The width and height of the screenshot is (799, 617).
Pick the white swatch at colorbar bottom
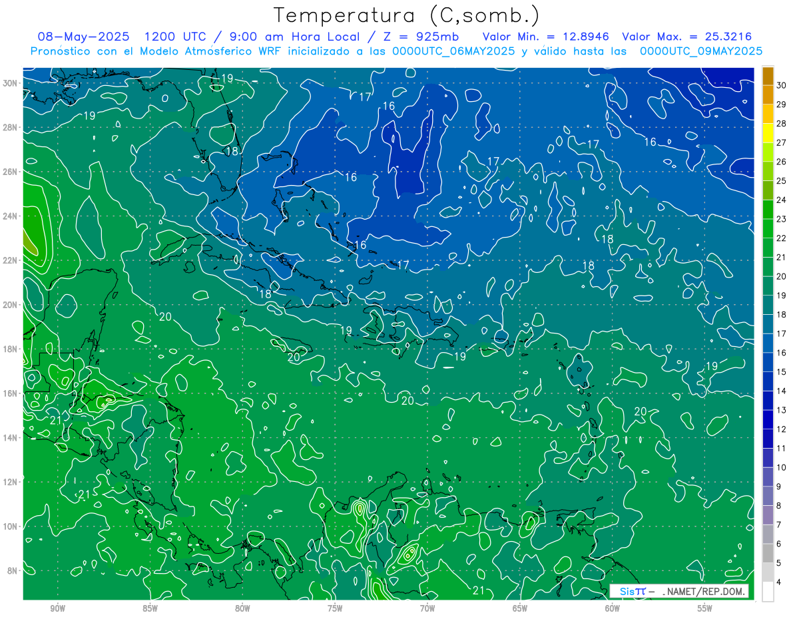[x=768, y=591]
